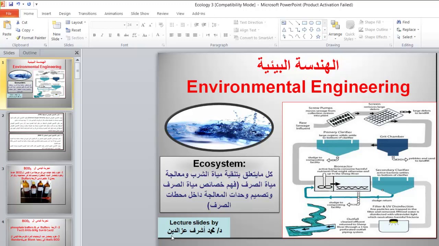Activate the Format Painter tool
The height and width of the screenshot is (246, 439).
(x=31, y=38)
